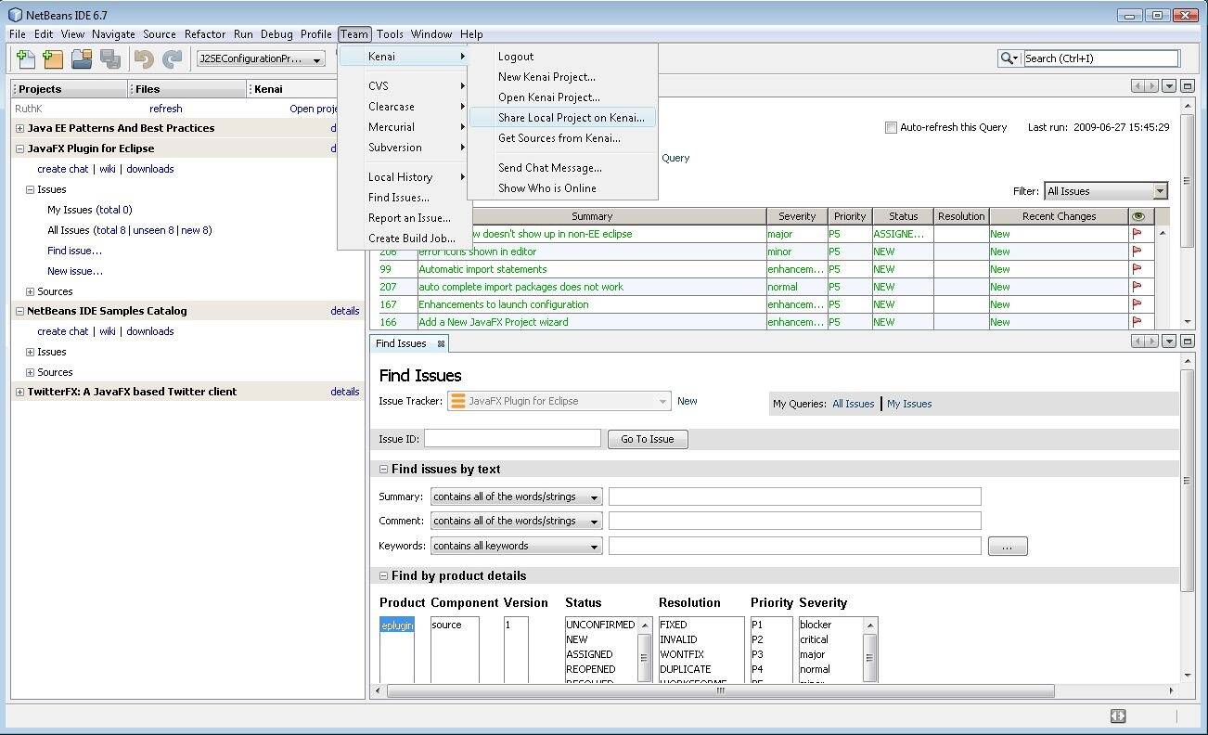Click the eye icon column header
1208x735 pixels.
click(x=1138, y=216)
